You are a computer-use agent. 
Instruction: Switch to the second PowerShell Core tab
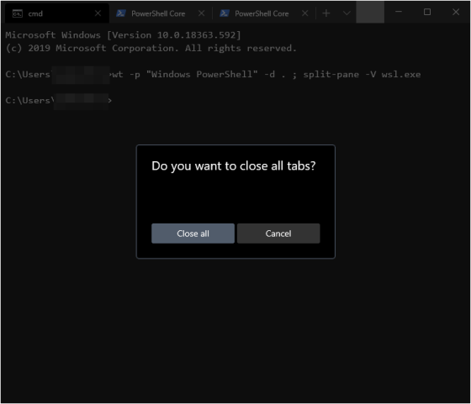click(x=264, y=13)
